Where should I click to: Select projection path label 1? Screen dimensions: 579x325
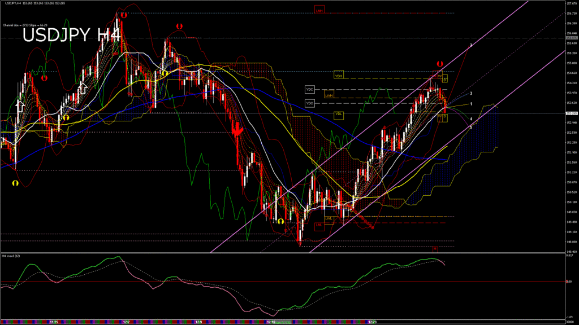click(x=471, y=104)
